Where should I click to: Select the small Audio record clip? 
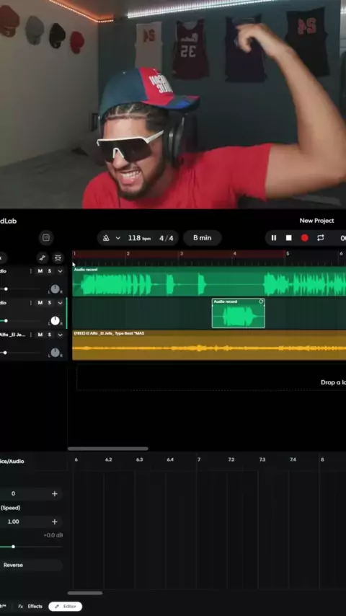click(x=239, y=313)
